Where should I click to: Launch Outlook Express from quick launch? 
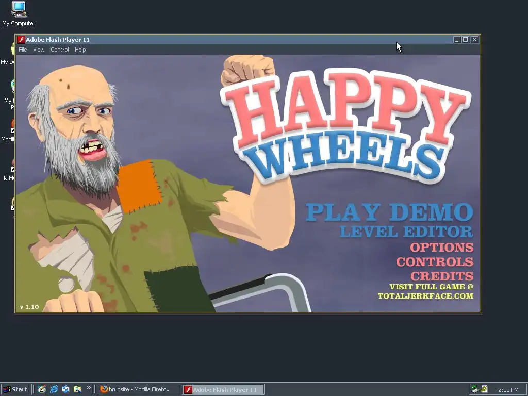tap(65, 389)
